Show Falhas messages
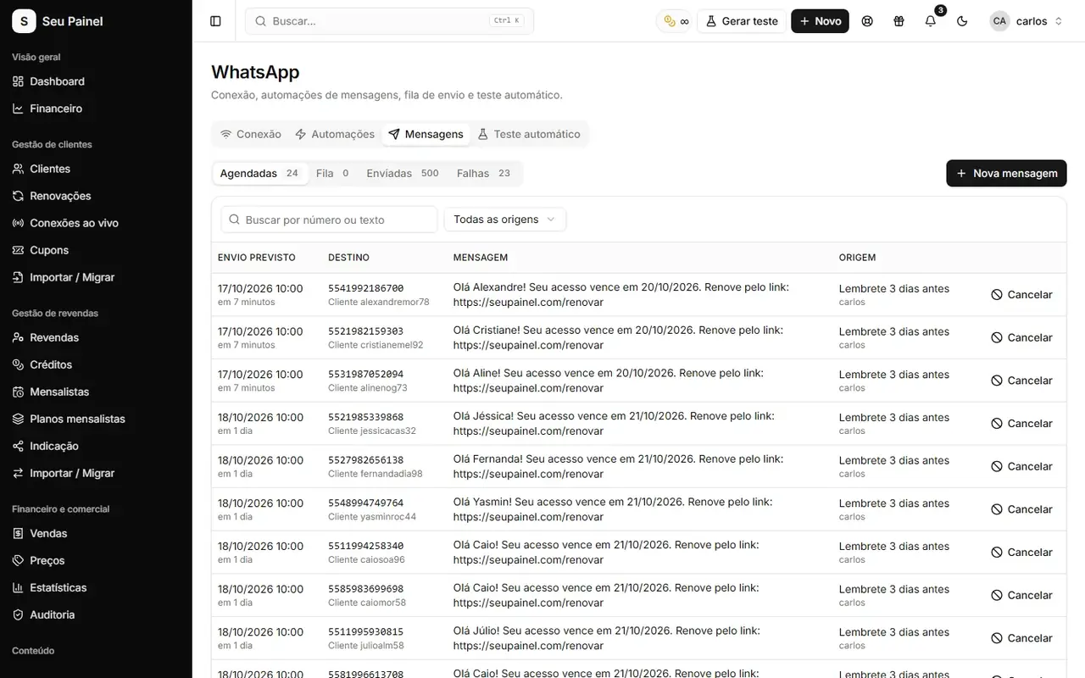 [484, 173]
